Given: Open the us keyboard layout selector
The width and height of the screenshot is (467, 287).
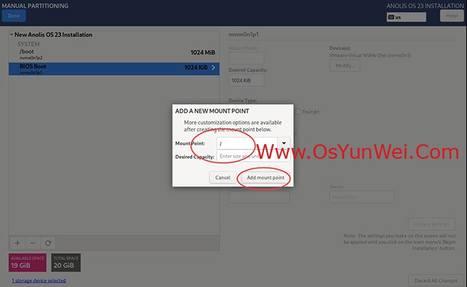Looking at the screenshot, I should [406, 17].
